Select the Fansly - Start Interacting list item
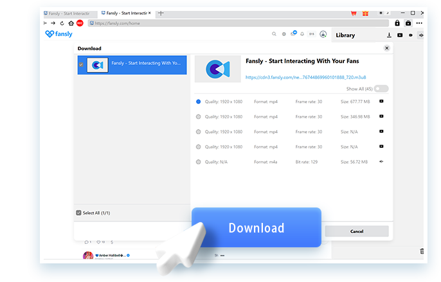The width and height of the screenshot is (441, 282). tap(132, 65)
